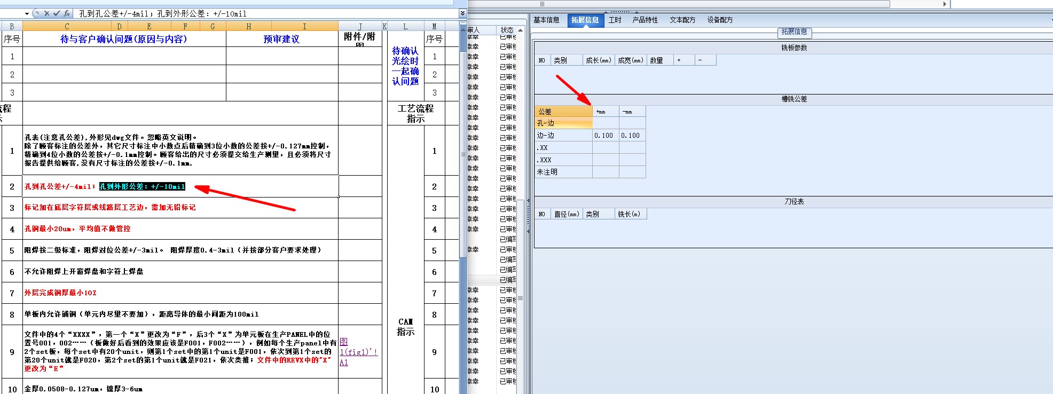The width and height of the screenshot is (1053, 394).
Task: Remove a row with the − column button
Action: [x=705, y=60]
